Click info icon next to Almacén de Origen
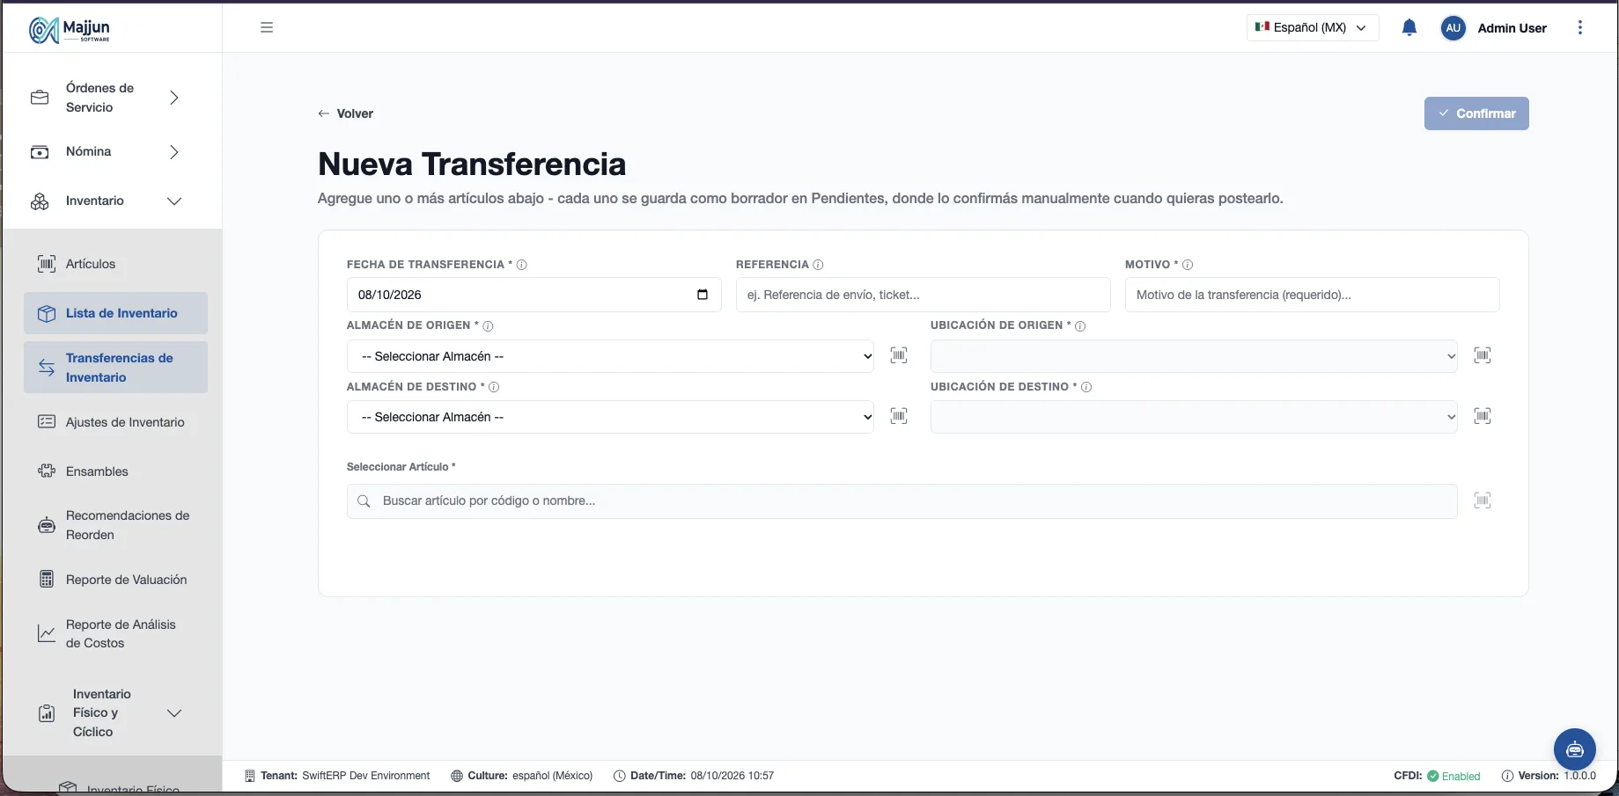Image resolution: width=1619 pixels, height=796 pixels. point(488,326)
